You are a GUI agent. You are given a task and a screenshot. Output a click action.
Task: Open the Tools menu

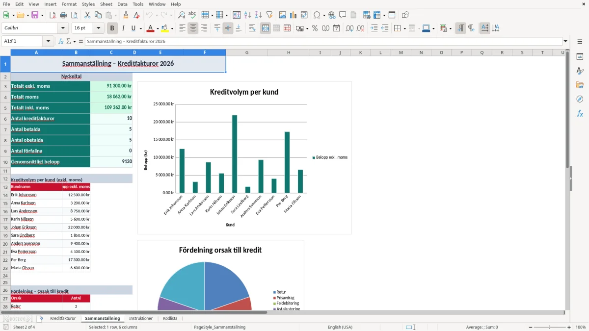coord(138,4)
